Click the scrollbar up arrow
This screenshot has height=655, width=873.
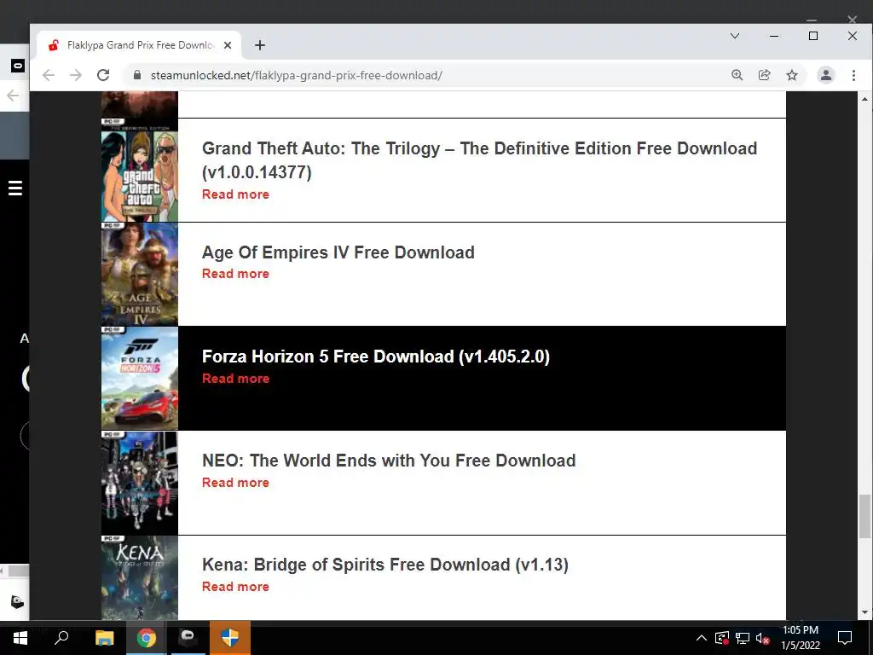tap(864, 99)
